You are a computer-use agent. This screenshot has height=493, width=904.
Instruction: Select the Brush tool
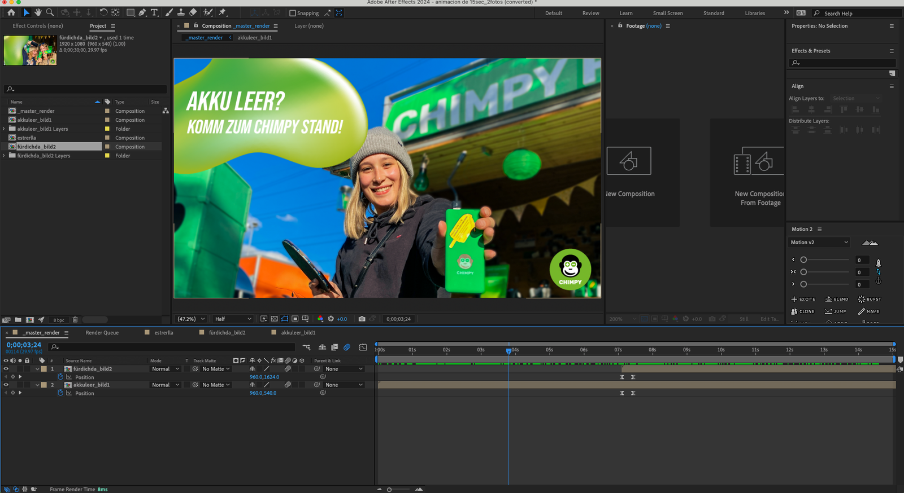[x=169, y=12]
